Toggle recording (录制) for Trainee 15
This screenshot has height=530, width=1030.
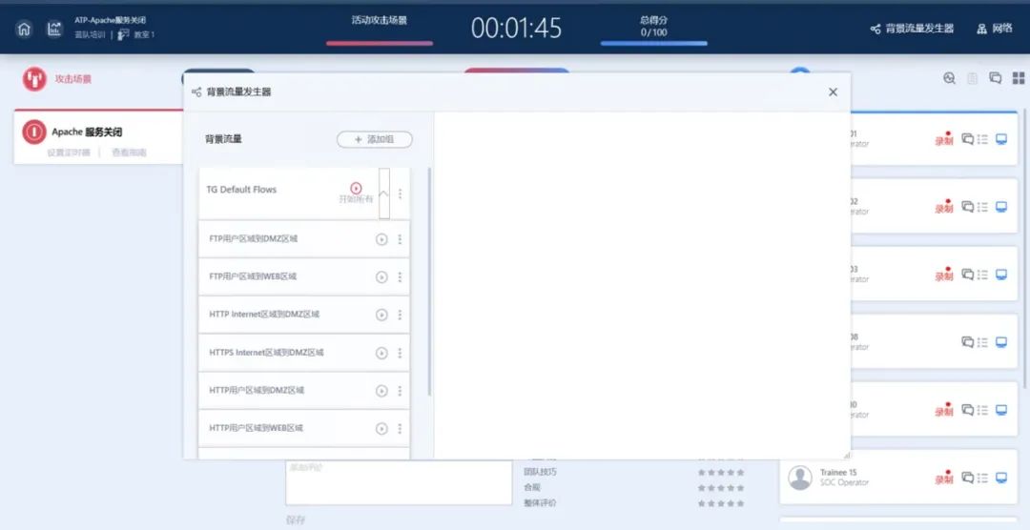pos(943,478)
